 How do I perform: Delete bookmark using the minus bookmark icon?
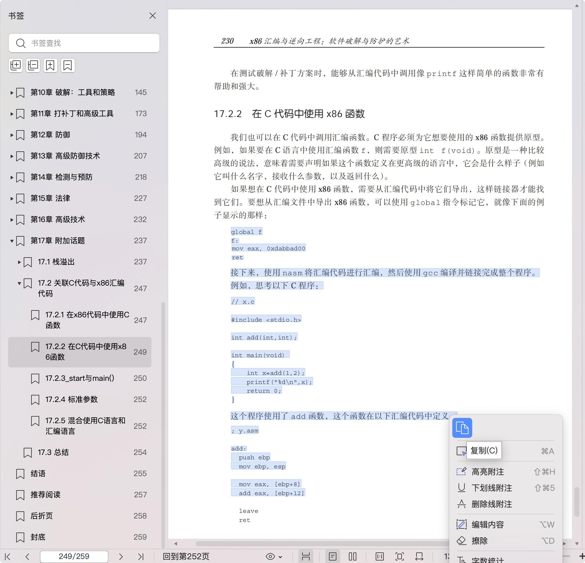[x=68, y=65]
